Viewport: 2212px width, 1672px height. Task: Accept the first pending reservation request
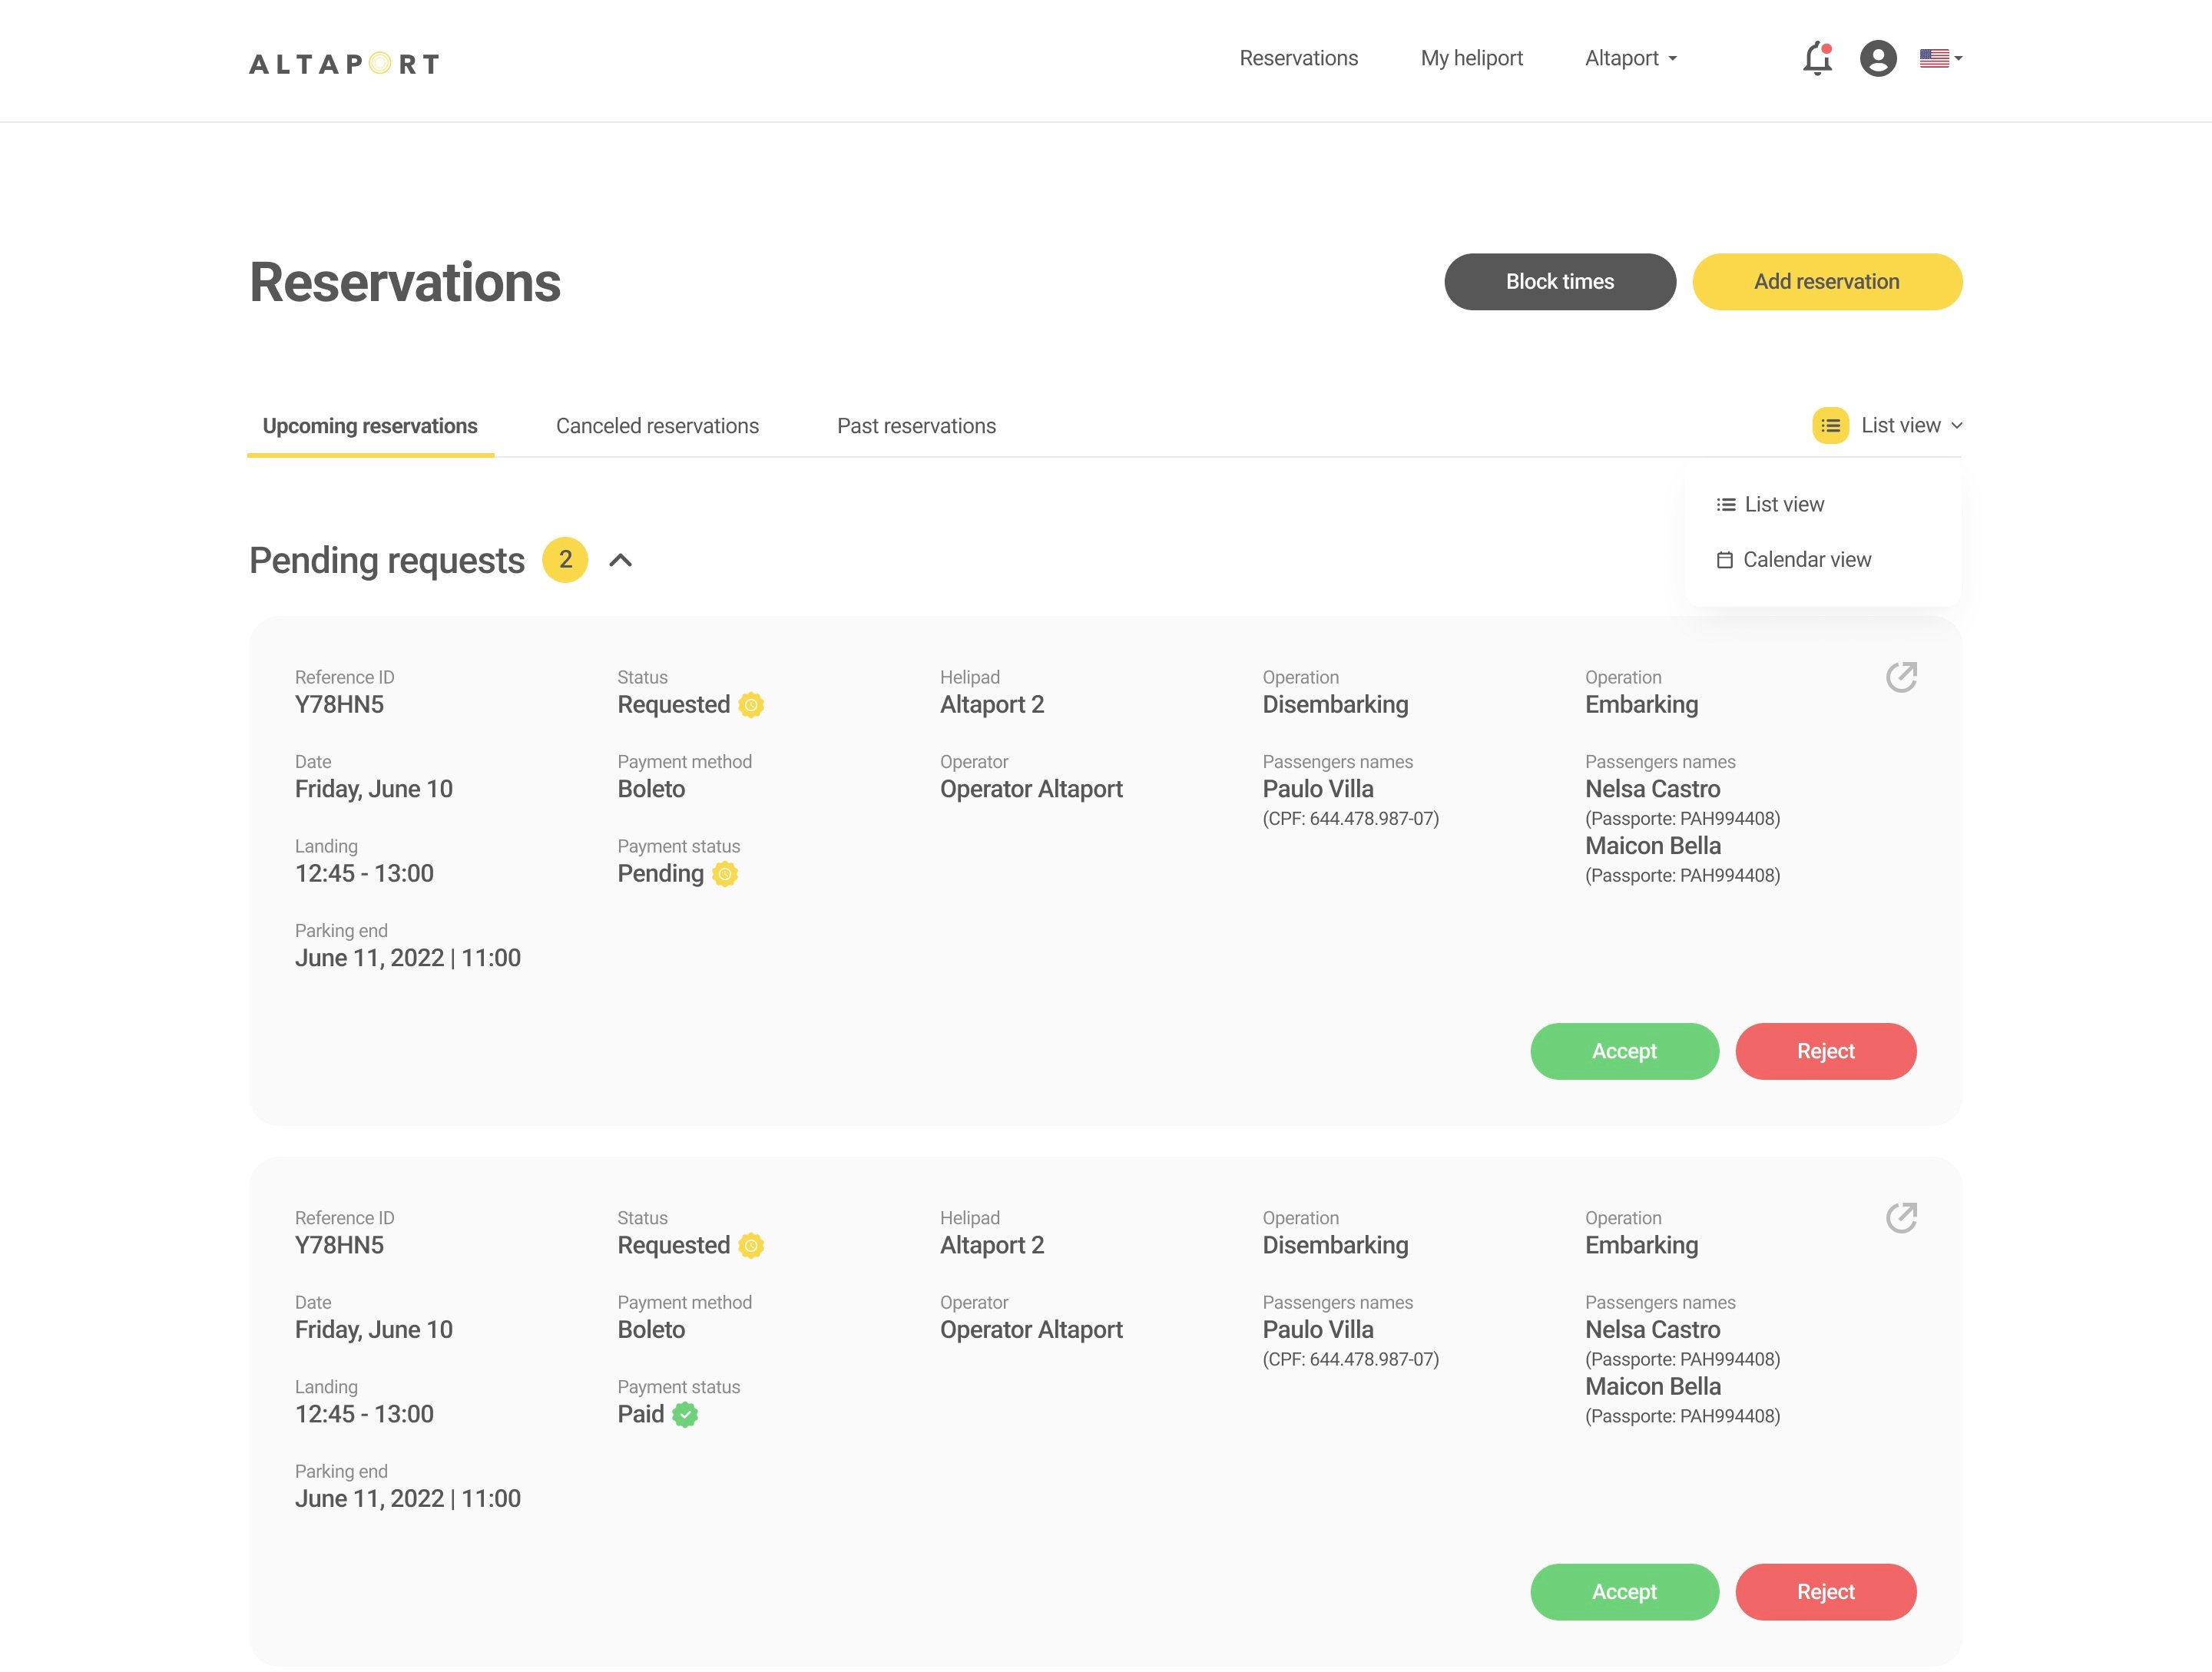(1624, 1050)
